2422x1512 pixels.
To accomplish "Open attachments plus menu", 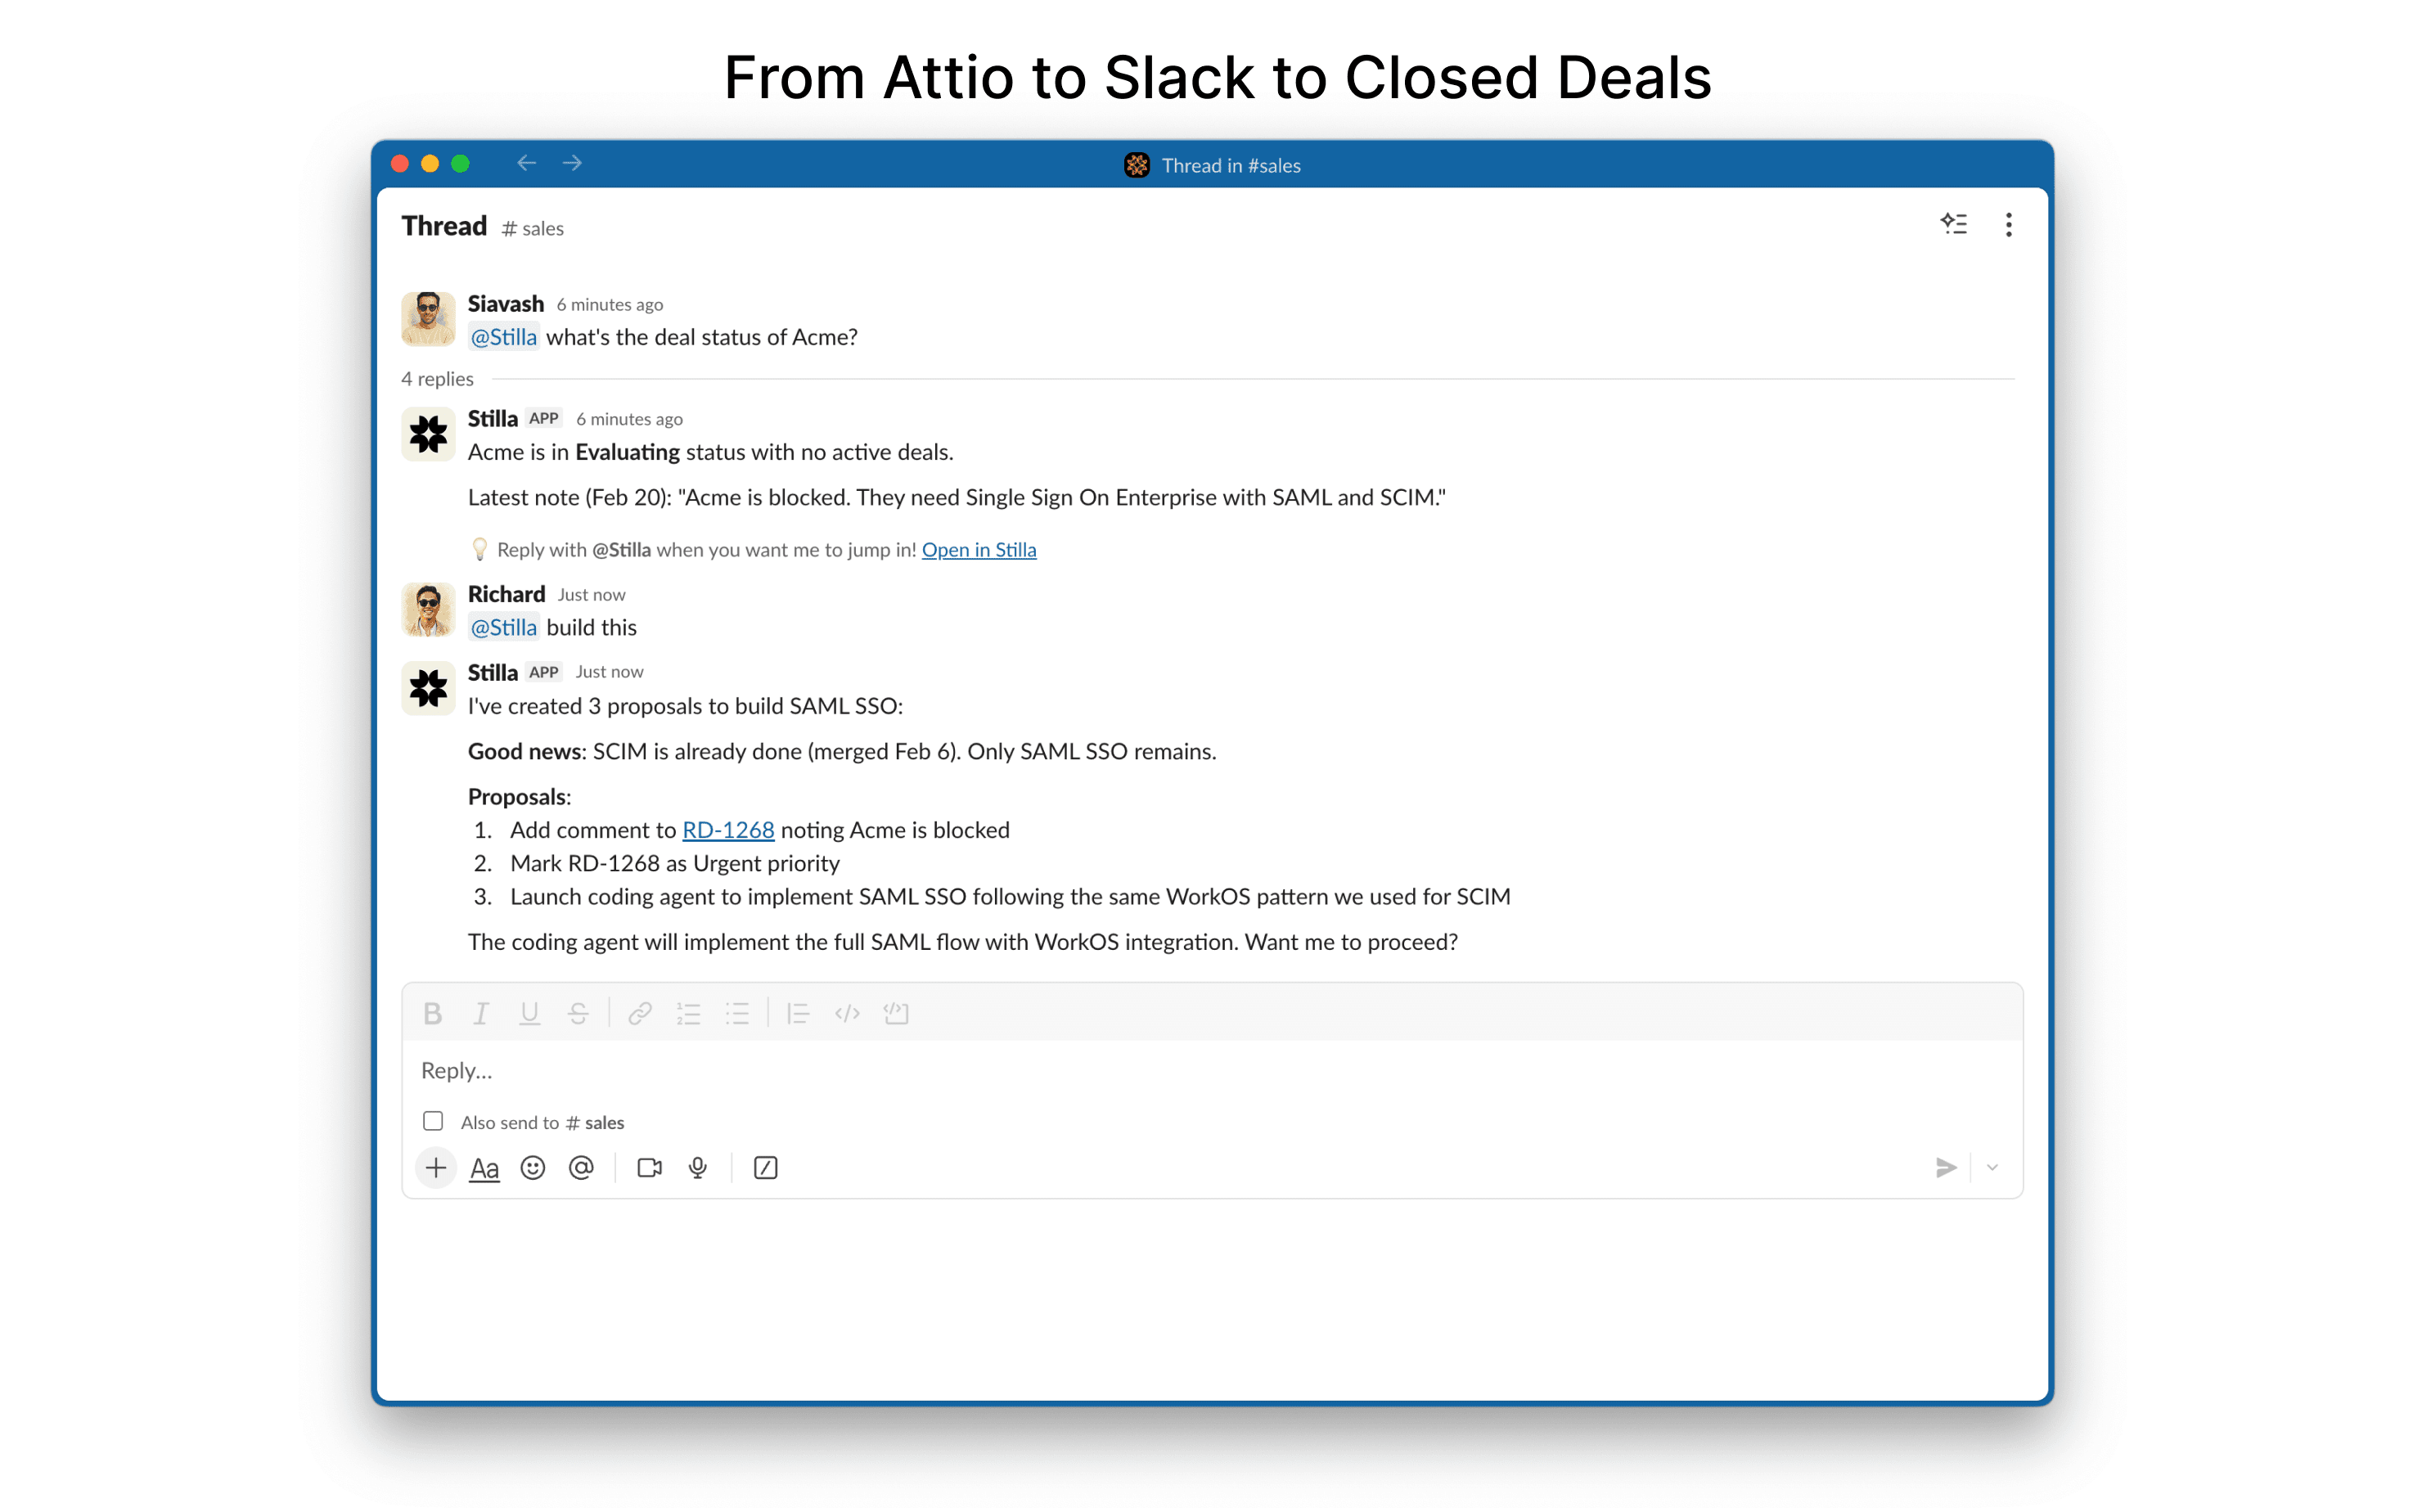I will click(436, 1167).
